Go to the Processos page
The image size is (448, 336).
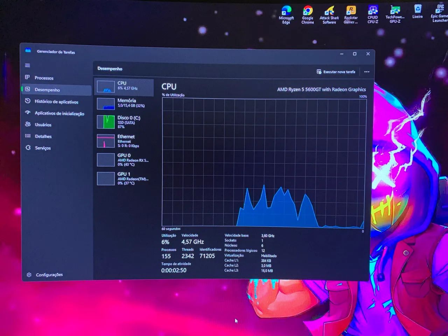tap(44, 78)
